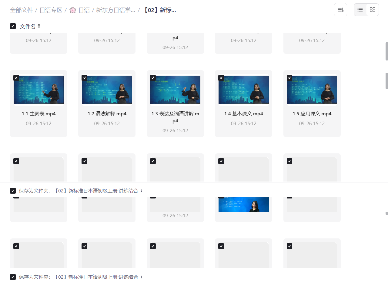Open the 1.2 语法解释.mp4 thumbnail

[107, 90]
